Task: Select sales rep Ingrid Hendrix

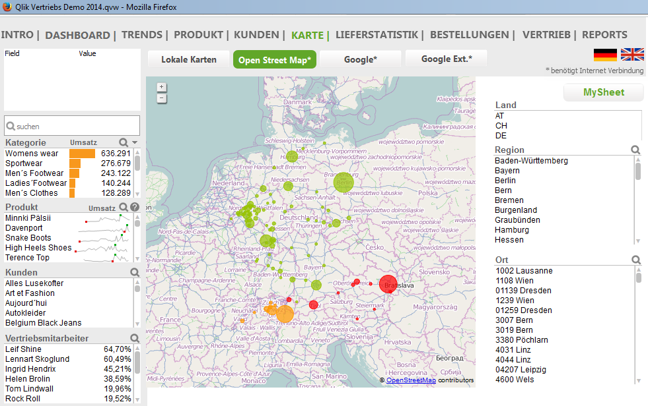Action: click(68, 369)
